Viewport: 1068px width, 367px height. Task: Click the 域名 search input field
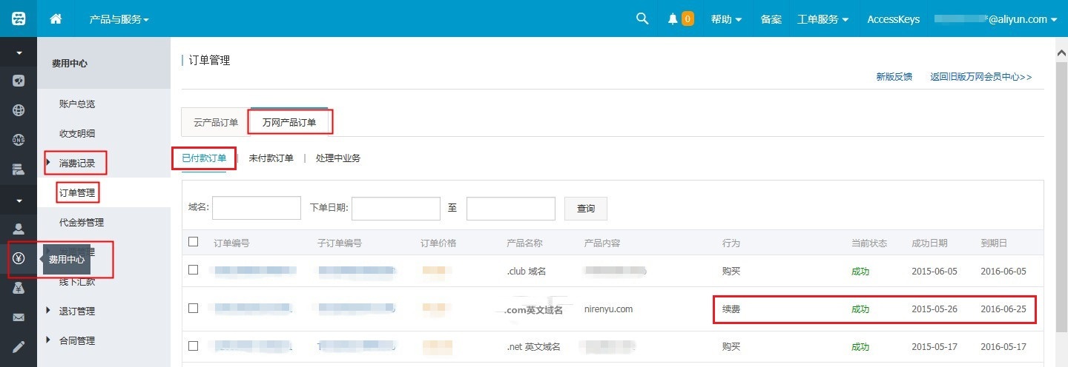[257, 209]
